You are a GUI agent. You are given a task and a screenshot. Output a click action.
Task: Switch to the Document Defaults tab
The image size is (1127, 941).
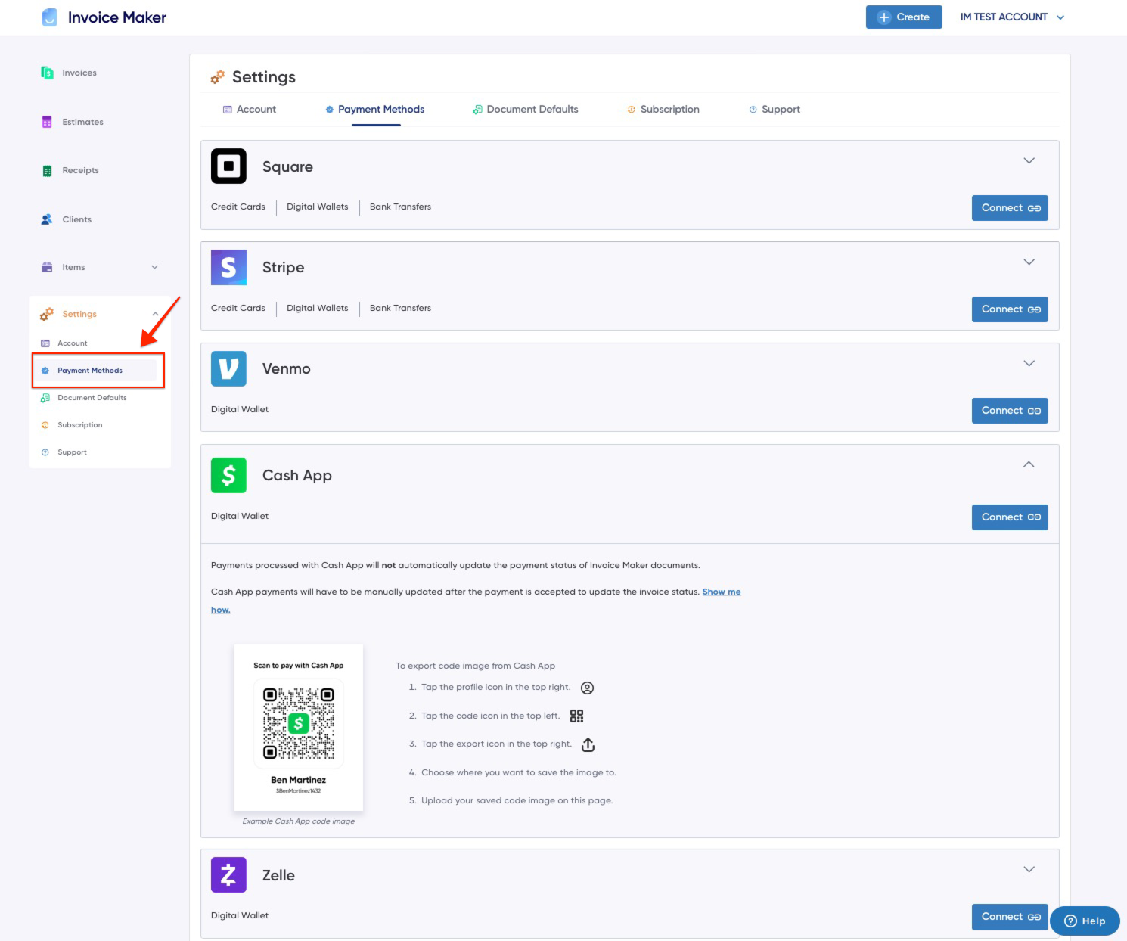click(526, 110)
